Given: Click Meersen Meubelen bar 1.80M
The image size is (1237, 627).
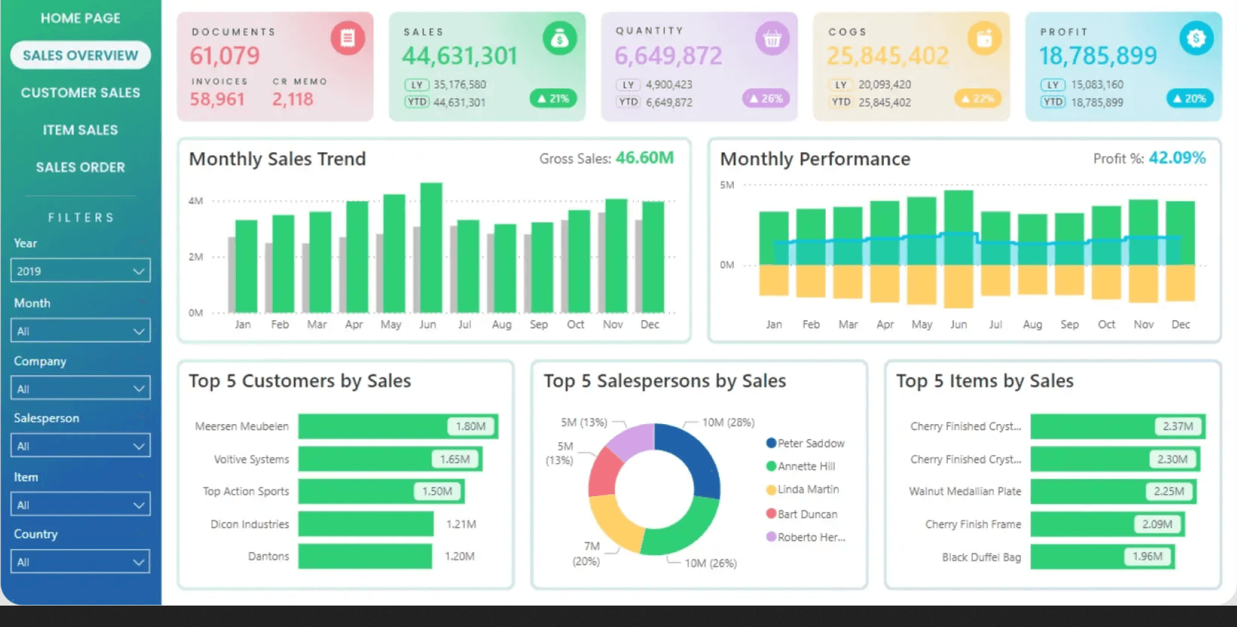Looking at the screenshot, I should [398, 426].
